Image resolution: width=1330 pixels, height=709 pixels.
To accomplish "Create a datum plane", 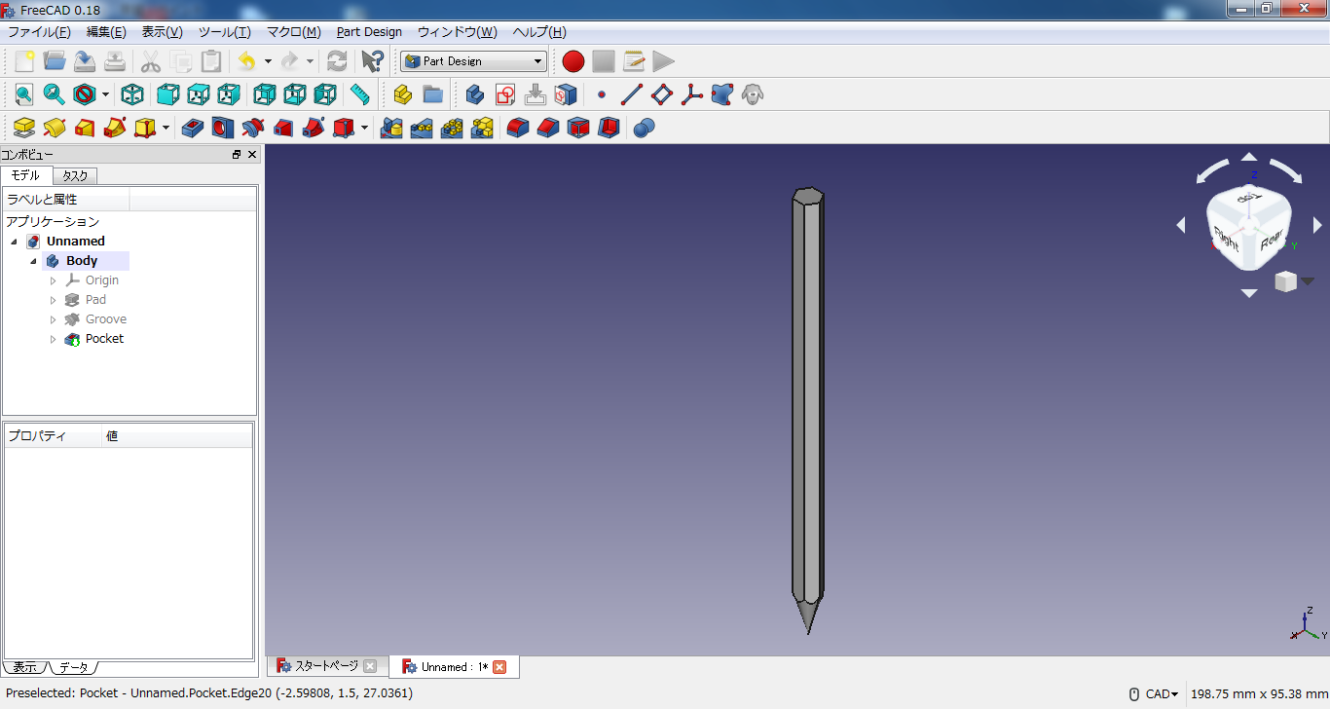I will tap(662, 94).
